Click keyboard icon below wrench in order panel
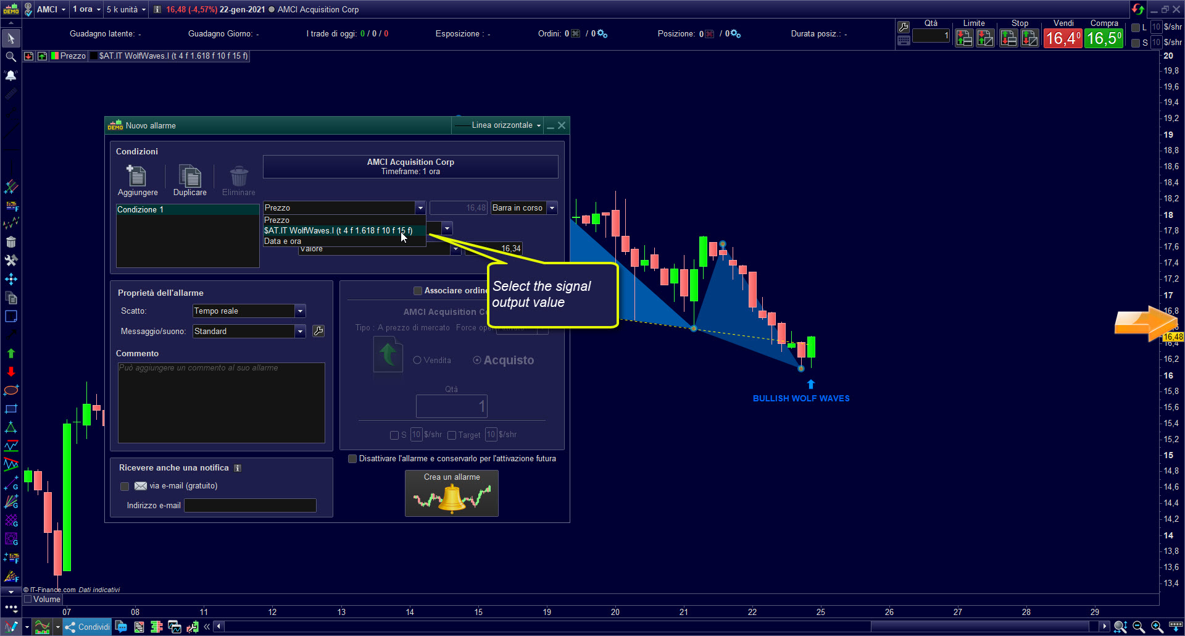 (x=904, y=41)
